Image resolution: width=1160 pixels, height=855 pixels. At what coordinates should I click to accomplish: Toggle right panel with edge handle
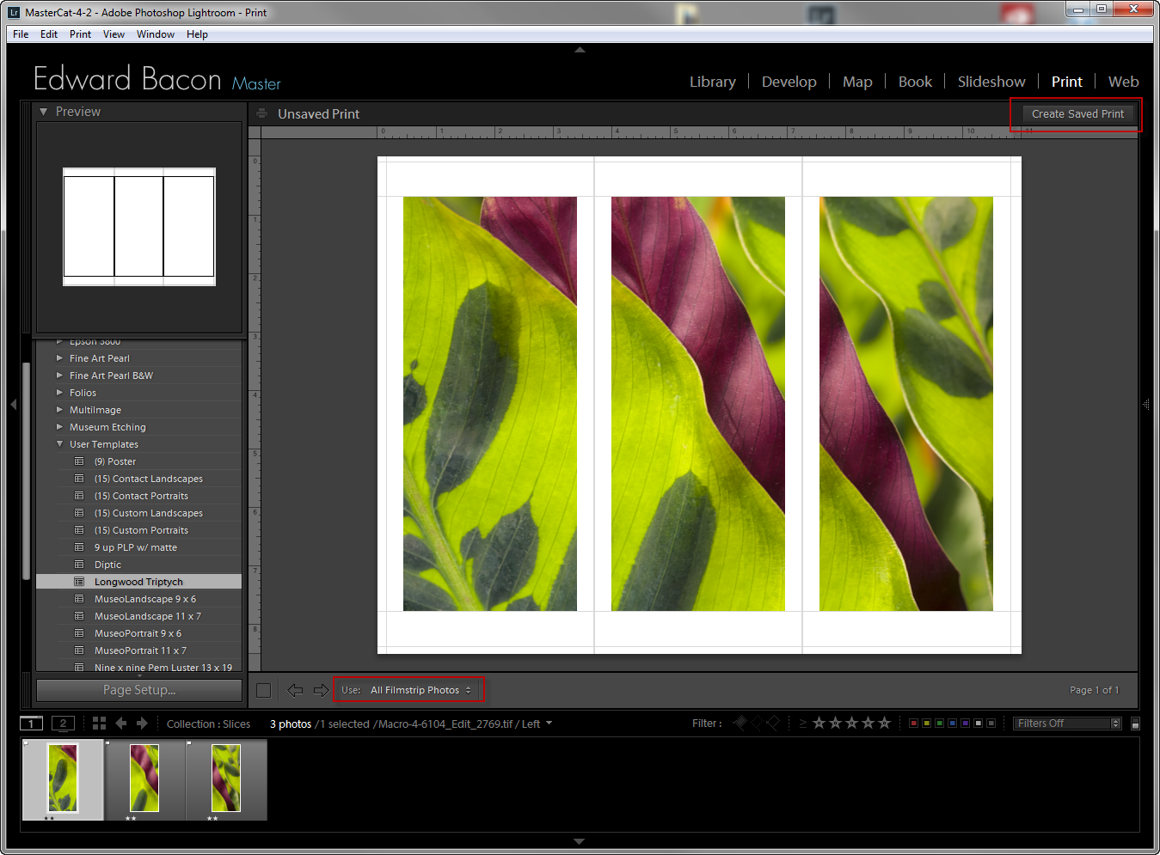[1146, 404]
